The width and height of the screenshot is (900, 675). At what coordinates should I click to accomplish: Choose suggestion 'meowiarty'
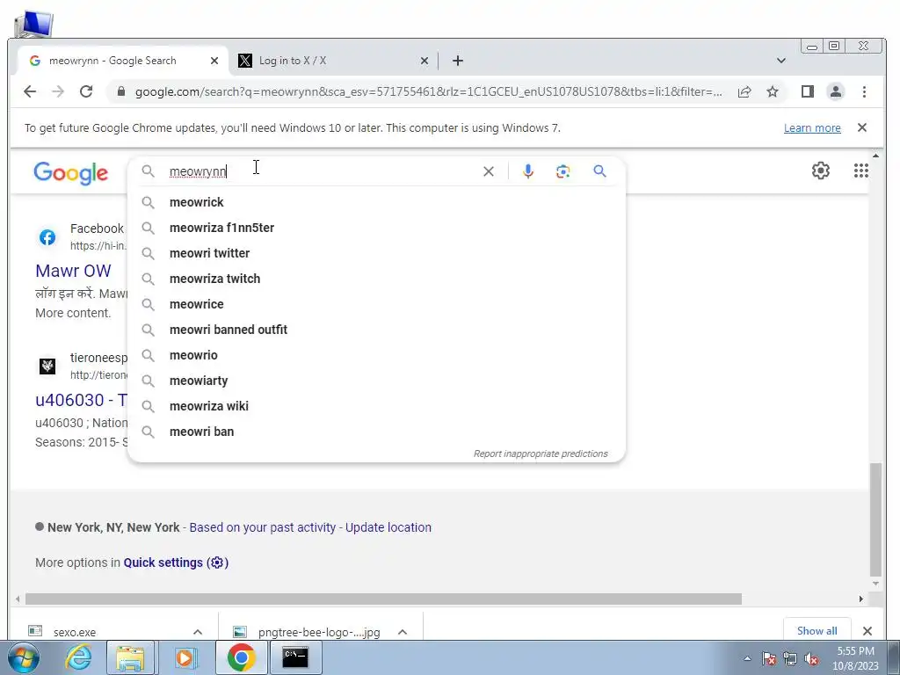pos(376,381)
